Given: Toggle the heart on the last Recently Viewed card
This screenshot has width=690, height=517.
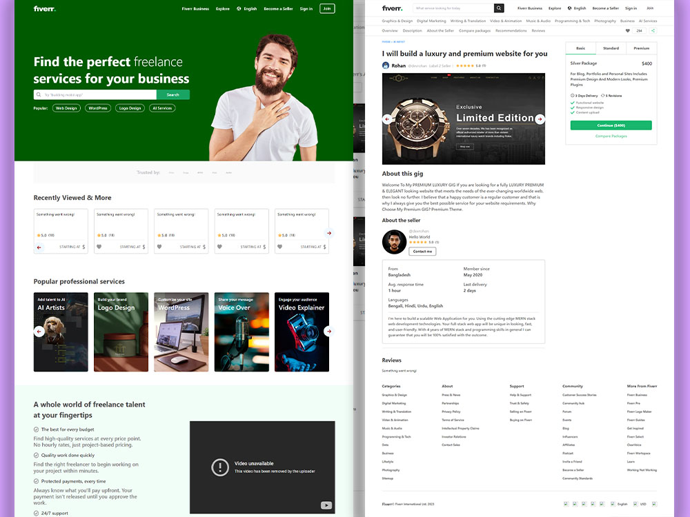Looking at the screenshot, I should (x=280, y=246).
